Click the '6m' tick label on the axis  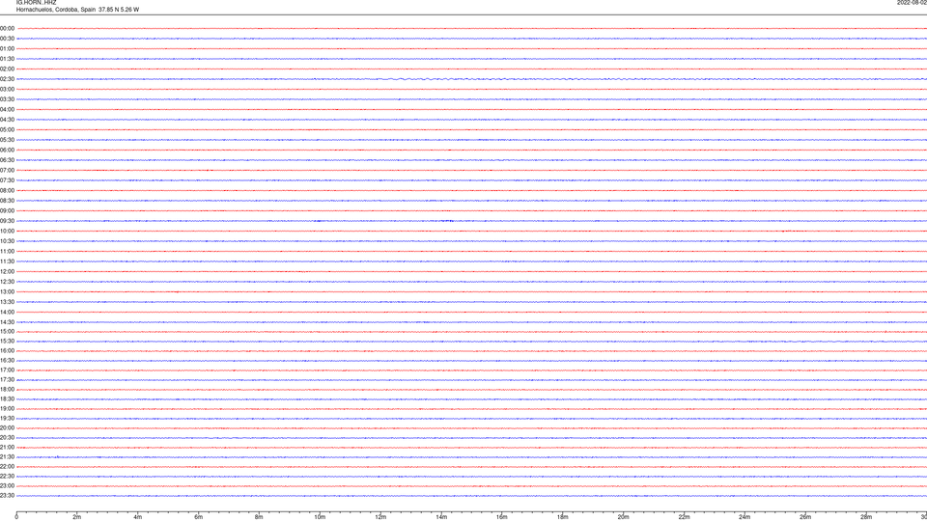click(x=199, y=517)
